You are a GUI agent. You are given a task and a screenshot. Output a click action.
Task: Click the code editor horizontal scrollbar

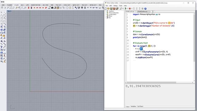coord(151,82)
